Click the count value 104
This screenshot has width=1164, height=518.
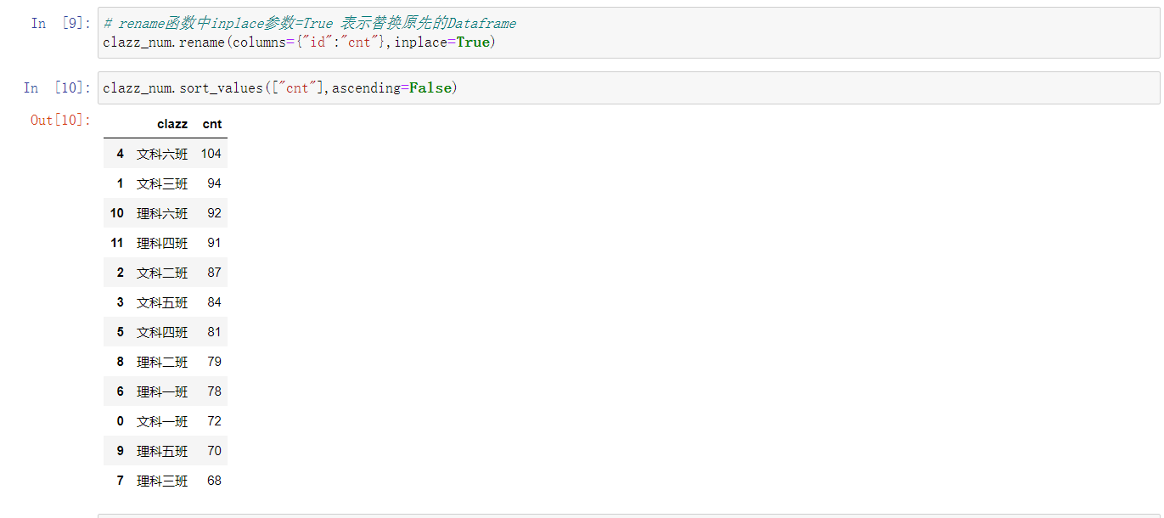(x=211, y=154)
